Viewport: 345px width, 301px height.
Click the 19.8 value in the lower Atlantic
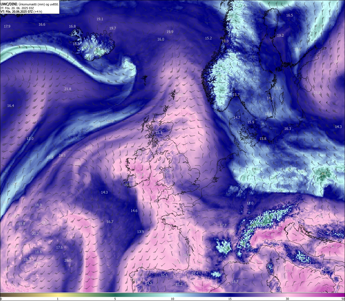(x=22, y=224)
